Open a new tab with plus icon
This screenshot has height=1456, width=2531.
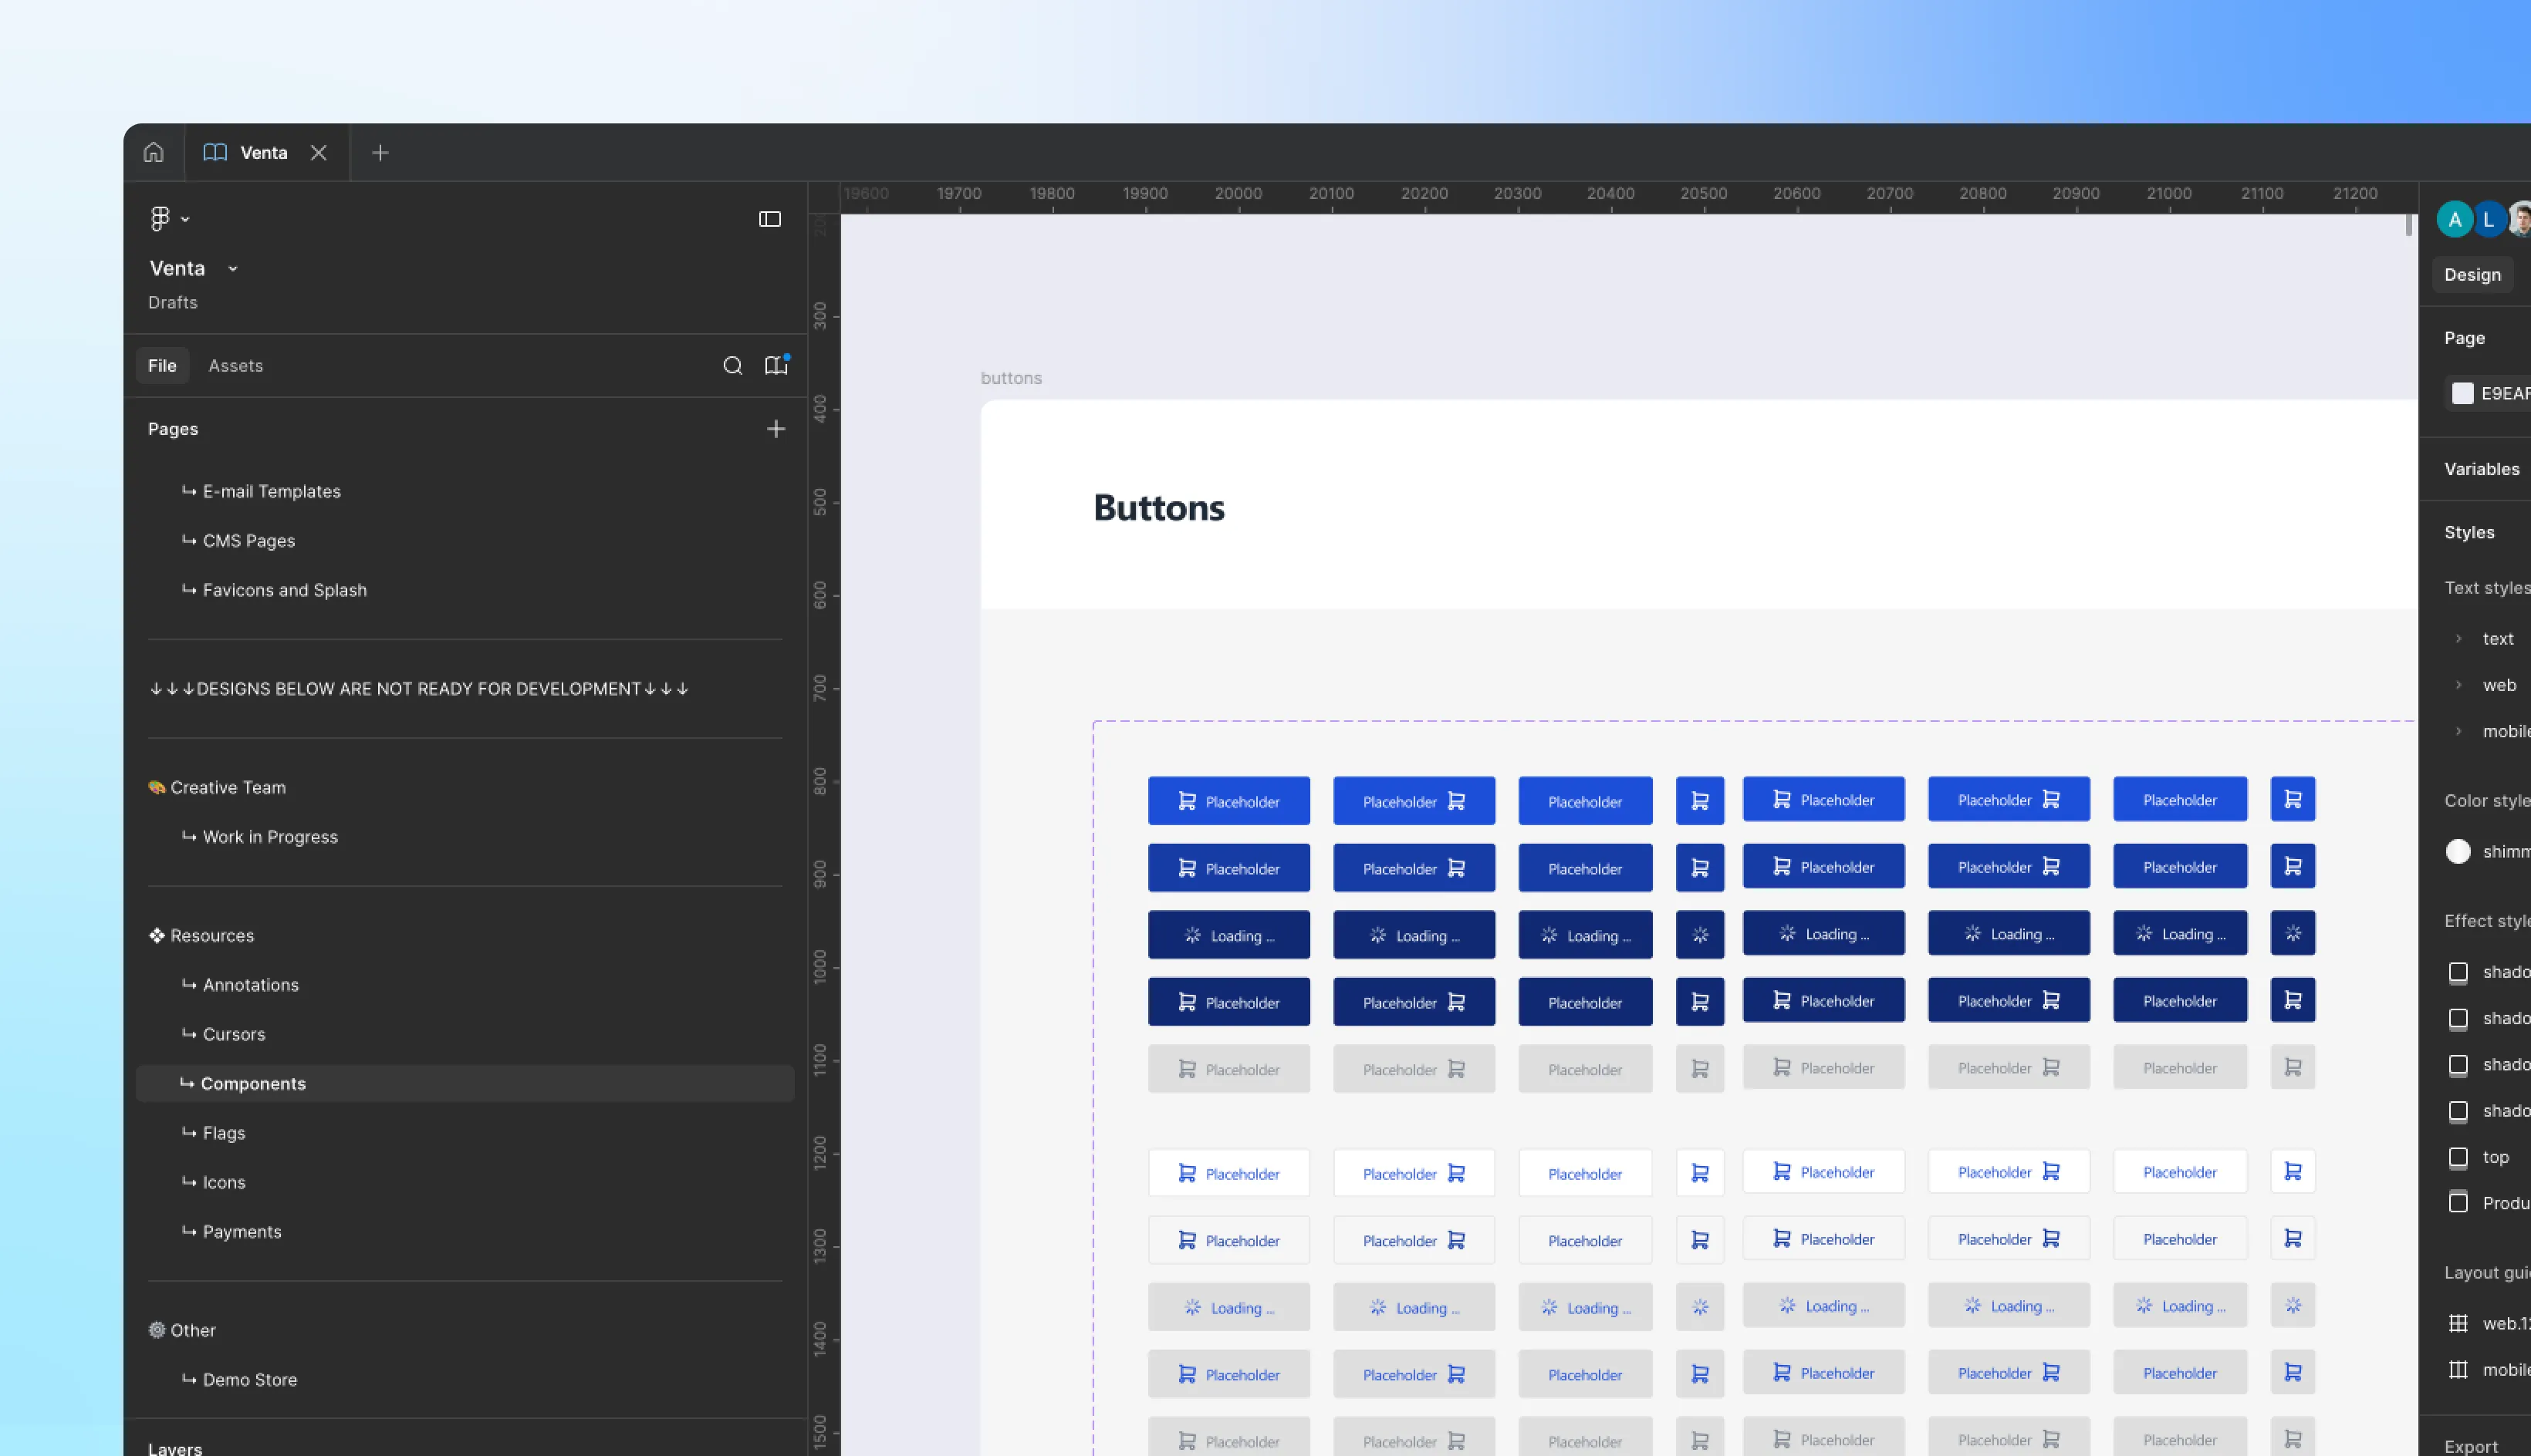[x=380, y=152]
